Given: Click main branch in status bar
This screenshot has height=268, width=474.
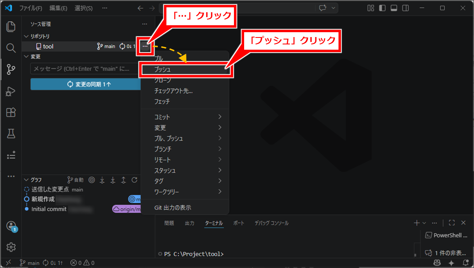Looking at the screenshot, I should click(30, 263).
